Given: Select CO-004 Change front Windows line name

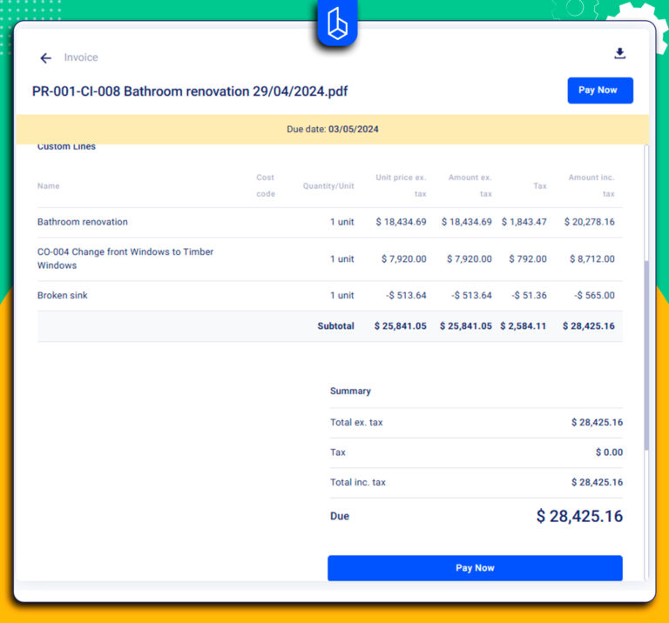Looking at the screenshot, I should pyautogui.click(x=125, y=258).
